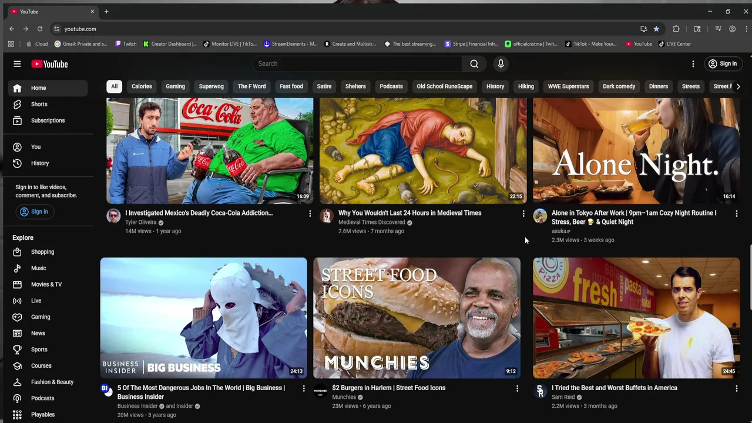752x423 pixels.
Task: Bookmark this page with star icon
Action: pos(656,29)
